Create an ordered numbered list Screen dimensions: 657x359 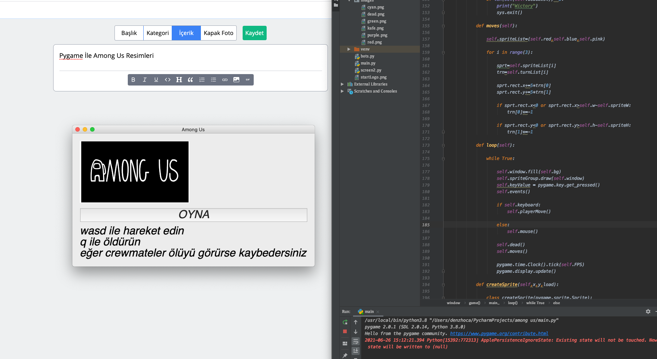[202, 80]
